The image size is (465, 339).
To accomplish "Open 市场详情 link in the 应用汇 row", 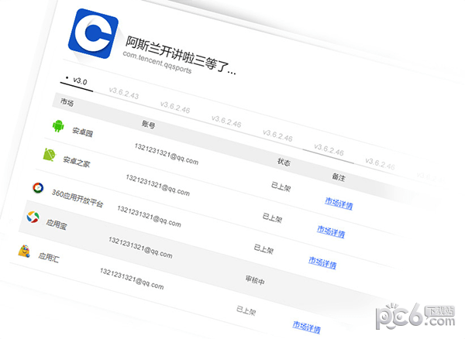I will (x=307, y=327).
